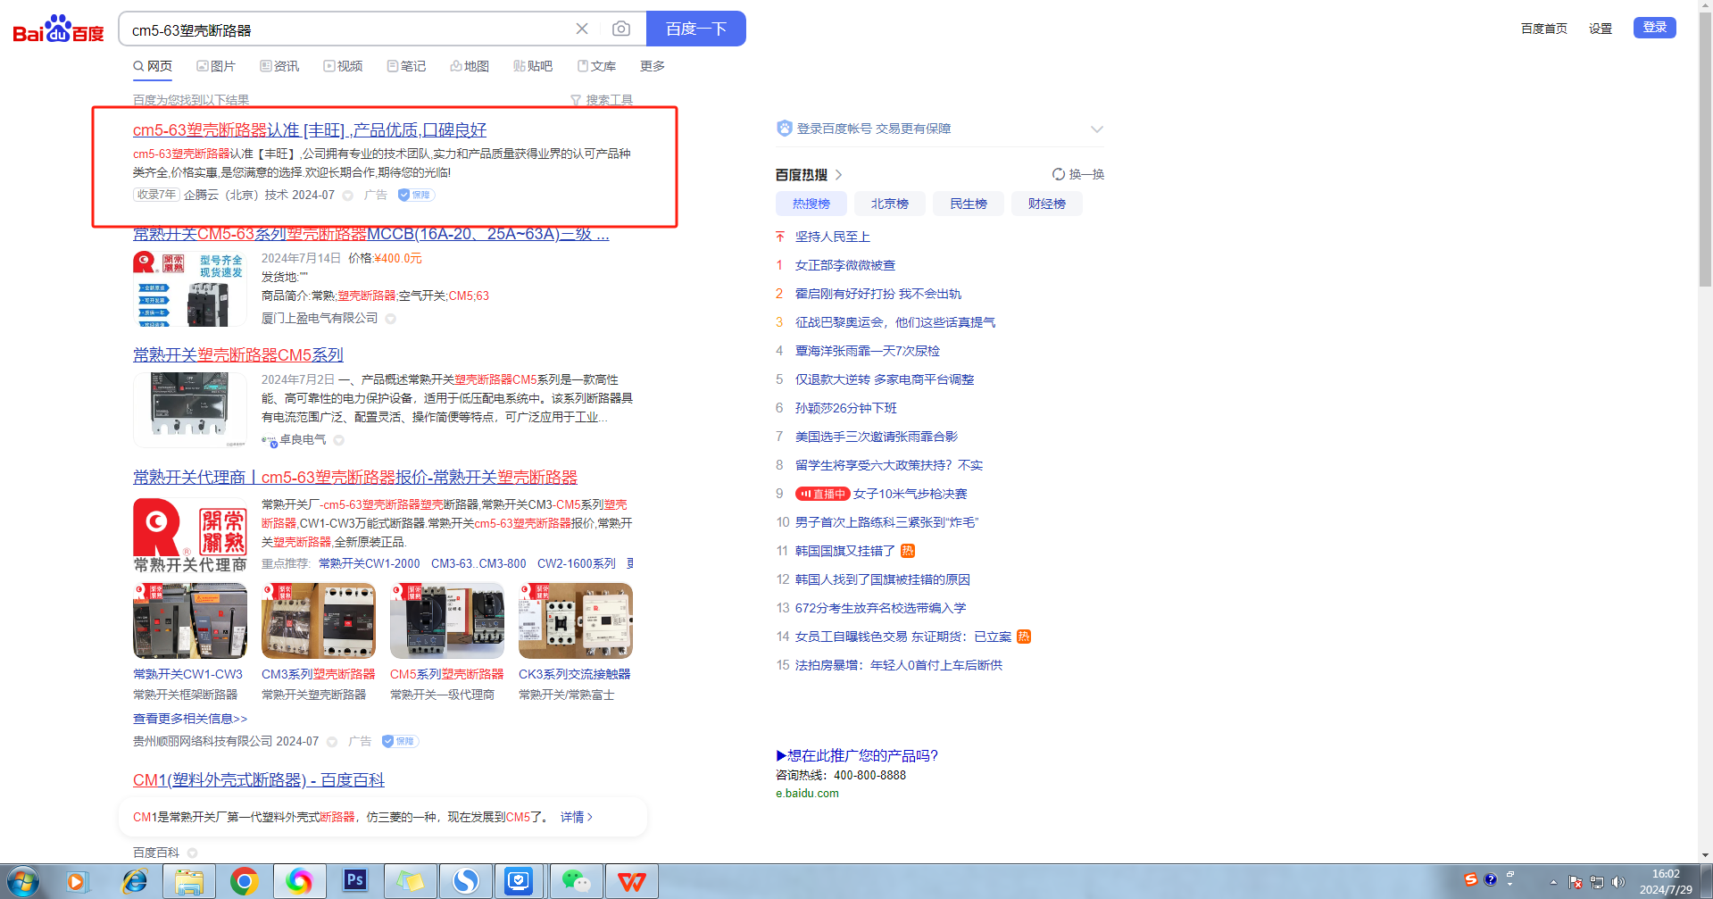Open the CM1 百度百科 result link
Image resolution: width=1713 pixels, height=899 pixels.
(258, 780)
